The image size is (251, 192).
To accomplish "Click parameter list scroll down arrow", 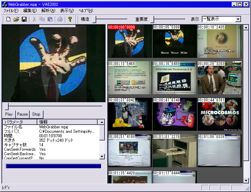I will click(x=102, y=156).
